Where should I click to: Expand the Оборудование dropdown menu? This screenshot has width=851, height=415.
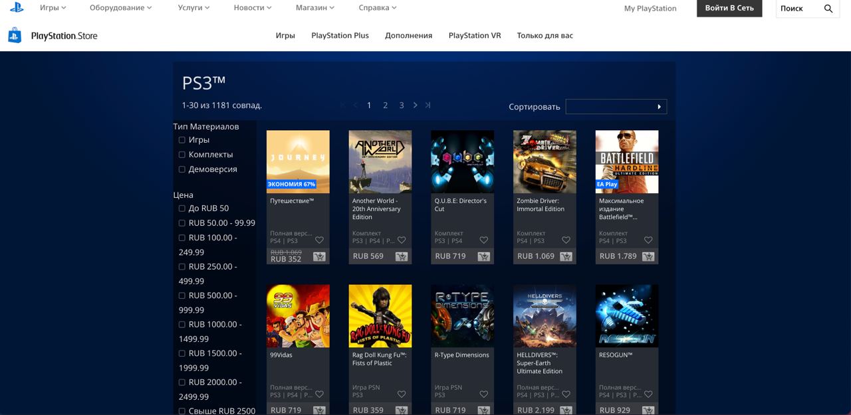click(121, 8)
